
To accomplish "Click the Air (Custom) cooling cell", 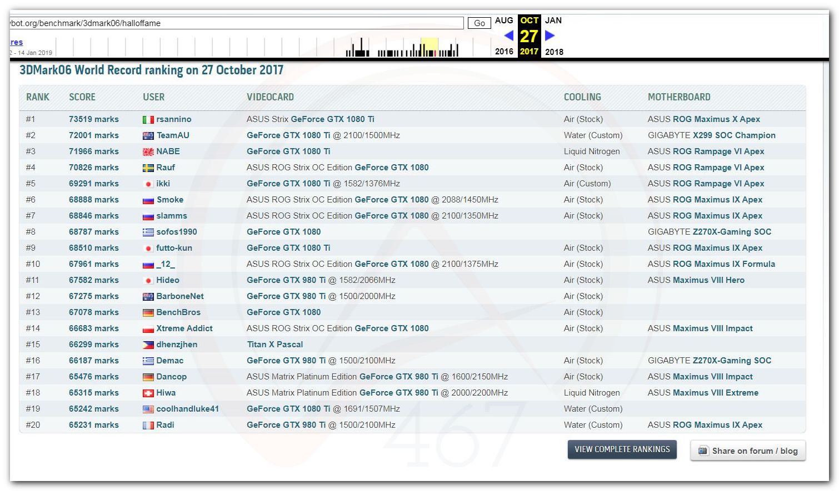I will [x=587, y=184].
